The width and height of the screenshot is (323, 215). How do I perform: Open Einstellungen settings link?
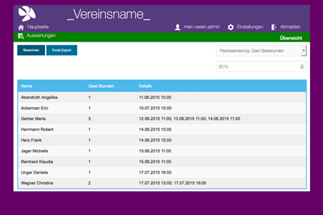pyautogui.click(x=250, y=27)
